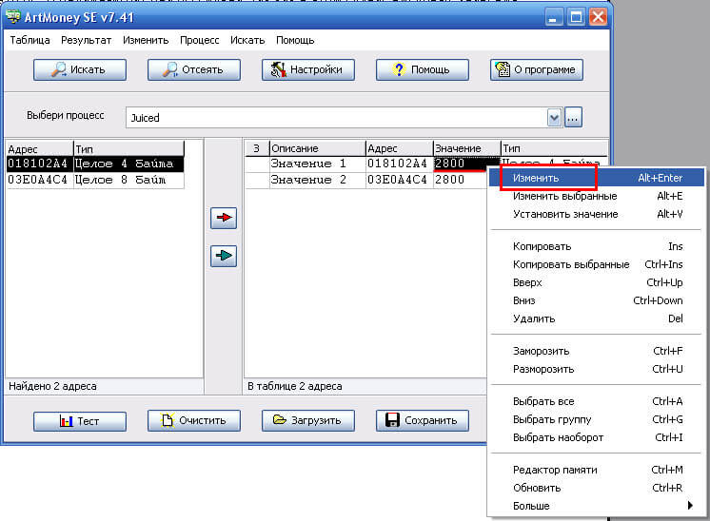Click Тип column header in left list
This screenshot has width=710, height=521.
tap(128, 148)
